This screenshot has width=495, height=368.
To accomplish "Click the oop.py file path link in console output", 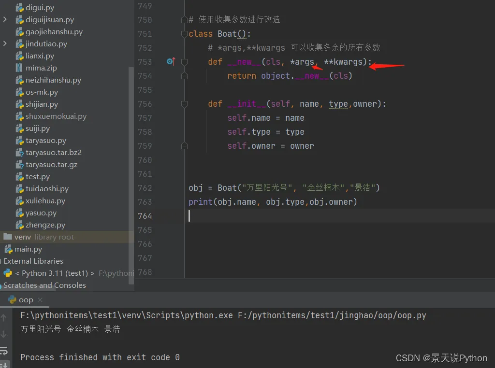I will point(334,315).
